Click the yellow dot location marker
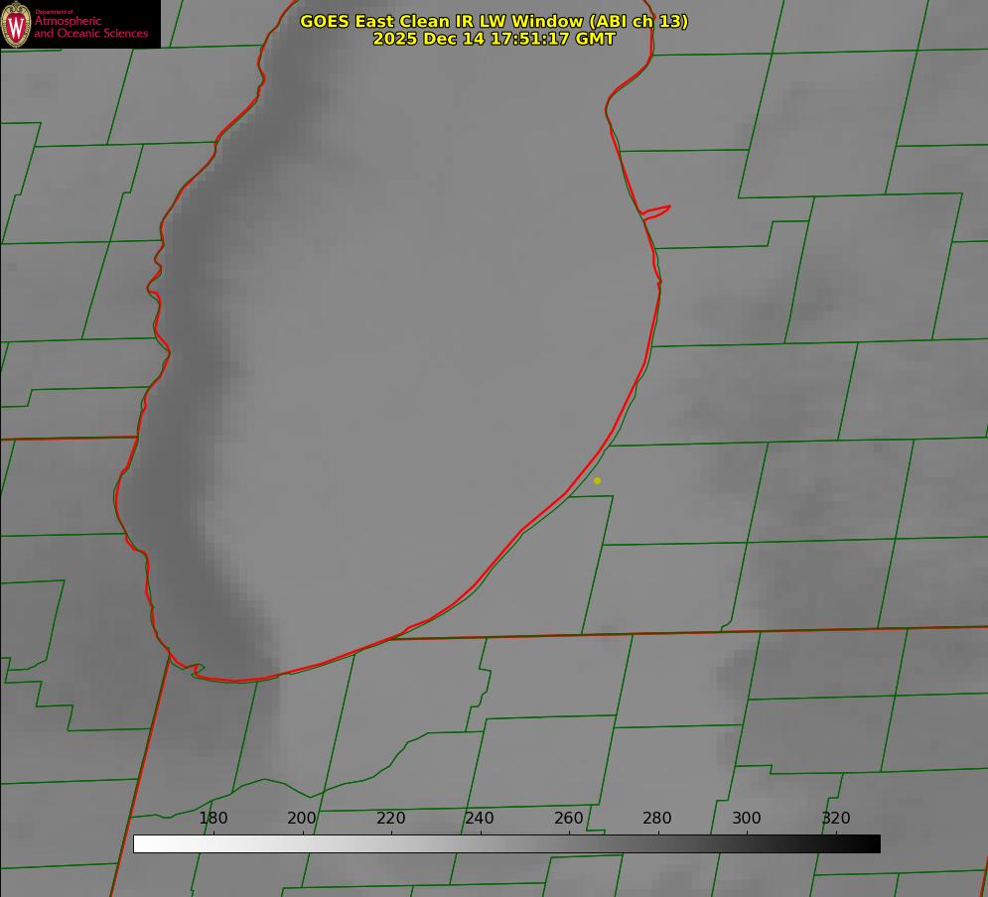This screenshot has width=988, height=897. (597, 480)
